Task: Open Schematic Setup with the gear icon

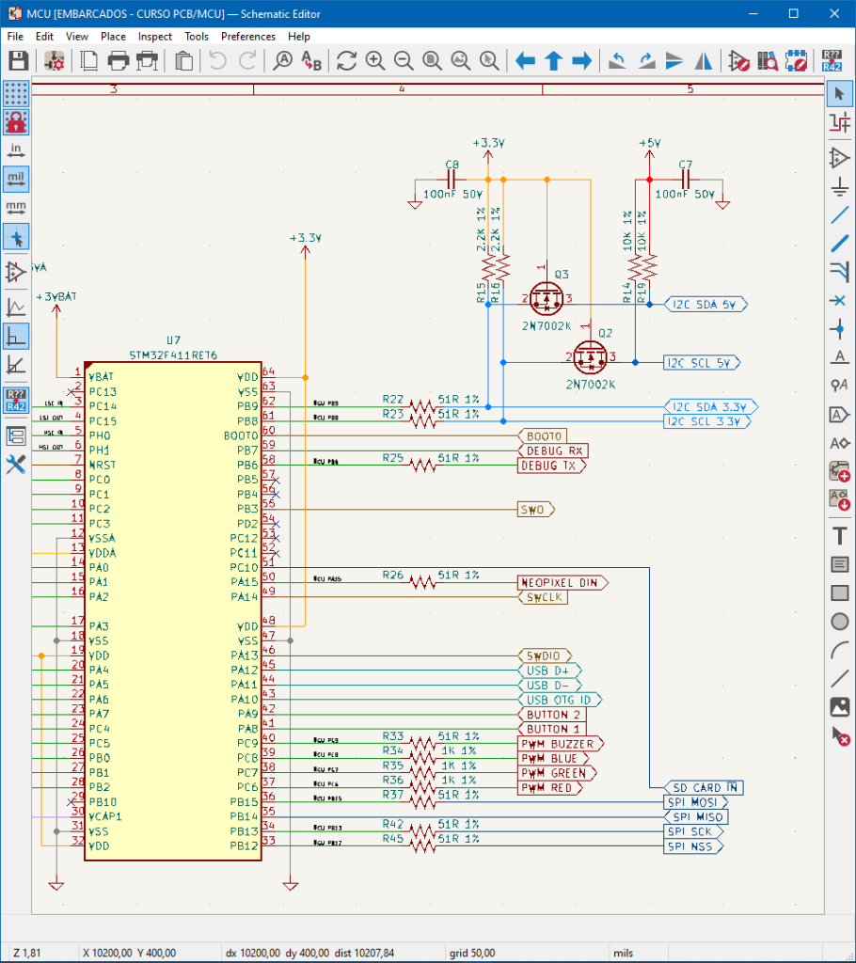Action: (54, 61)
